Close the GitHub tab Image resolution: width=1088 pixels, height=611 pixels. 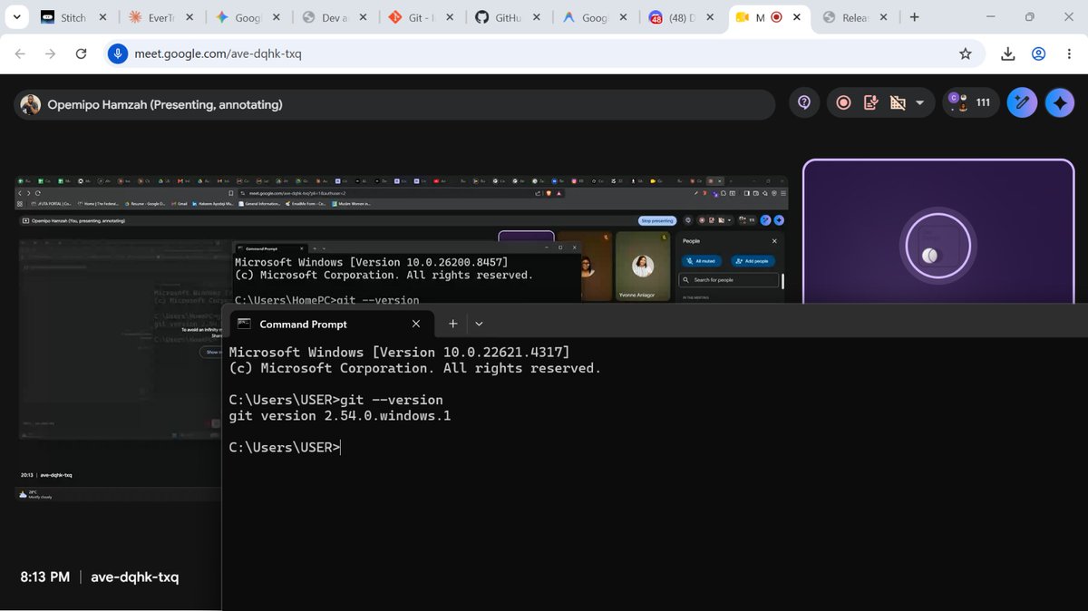click(537, 17)
